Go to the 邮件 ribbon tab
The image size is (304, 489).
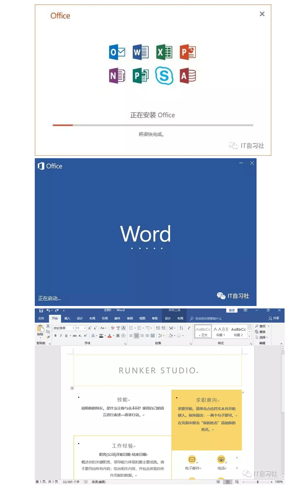[x=117, y=319]
